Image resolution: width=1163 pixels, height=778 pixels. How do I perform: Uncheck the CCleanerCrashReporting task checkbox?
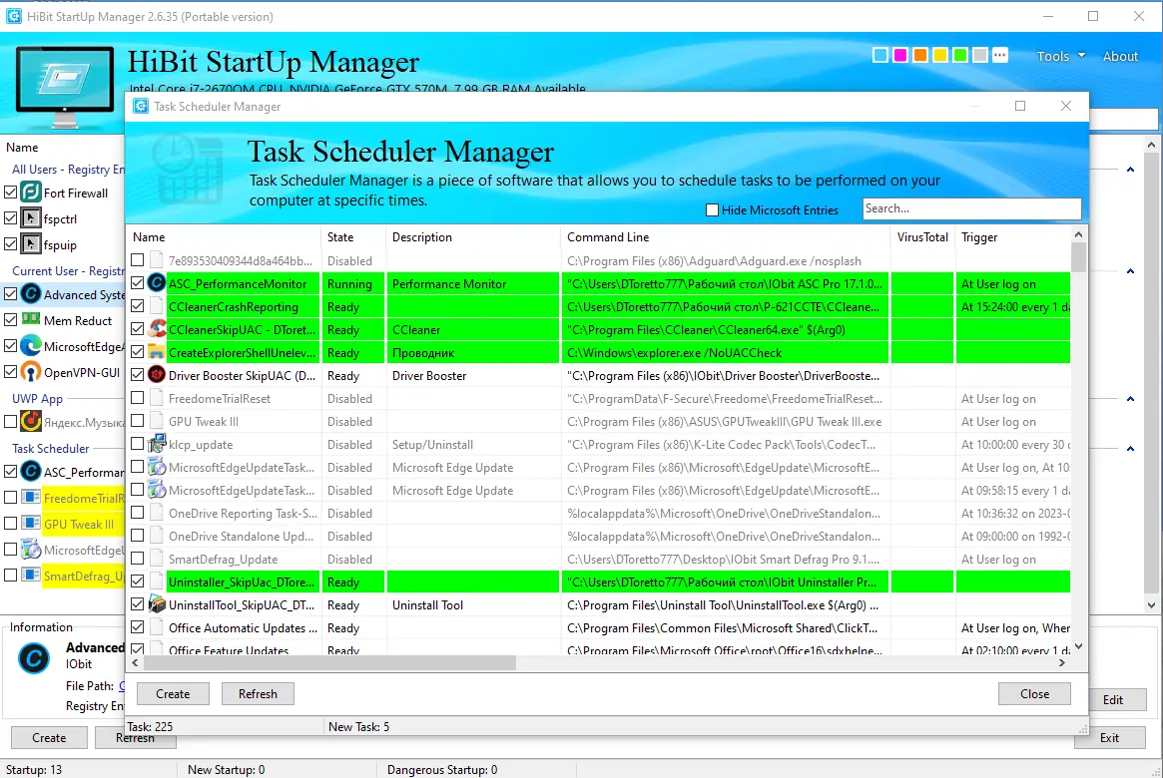tap(137, 306)
